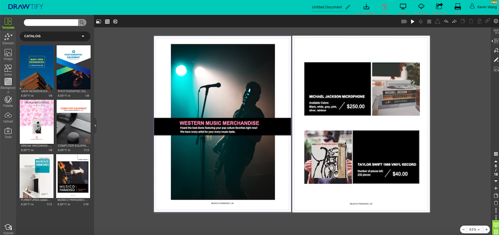Print the document
Viewport: 499px width, 235px height.
coord(457,8)
